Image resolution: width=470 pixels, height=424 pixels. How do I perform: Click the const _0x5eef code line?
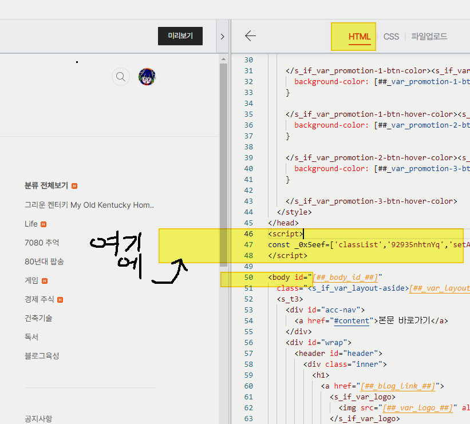coord(369,245)
